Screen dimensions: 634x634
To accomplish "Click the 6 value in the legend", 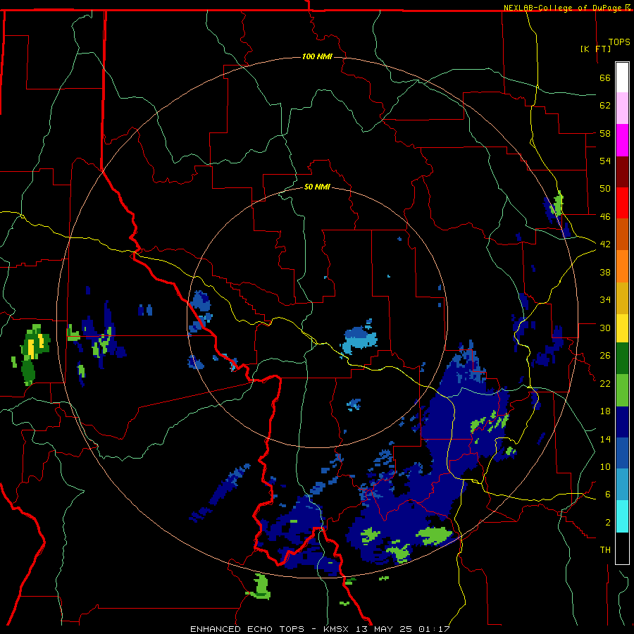I will [608, 495].
